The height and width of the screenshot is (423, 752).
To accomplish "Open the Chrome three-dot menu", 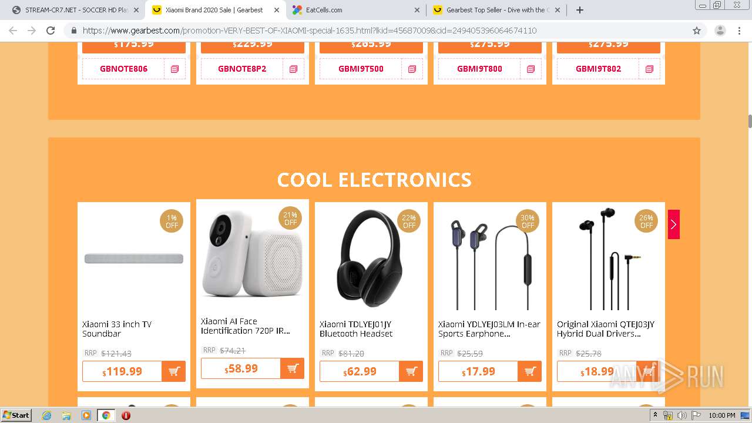I will click(x=739, y=31).
